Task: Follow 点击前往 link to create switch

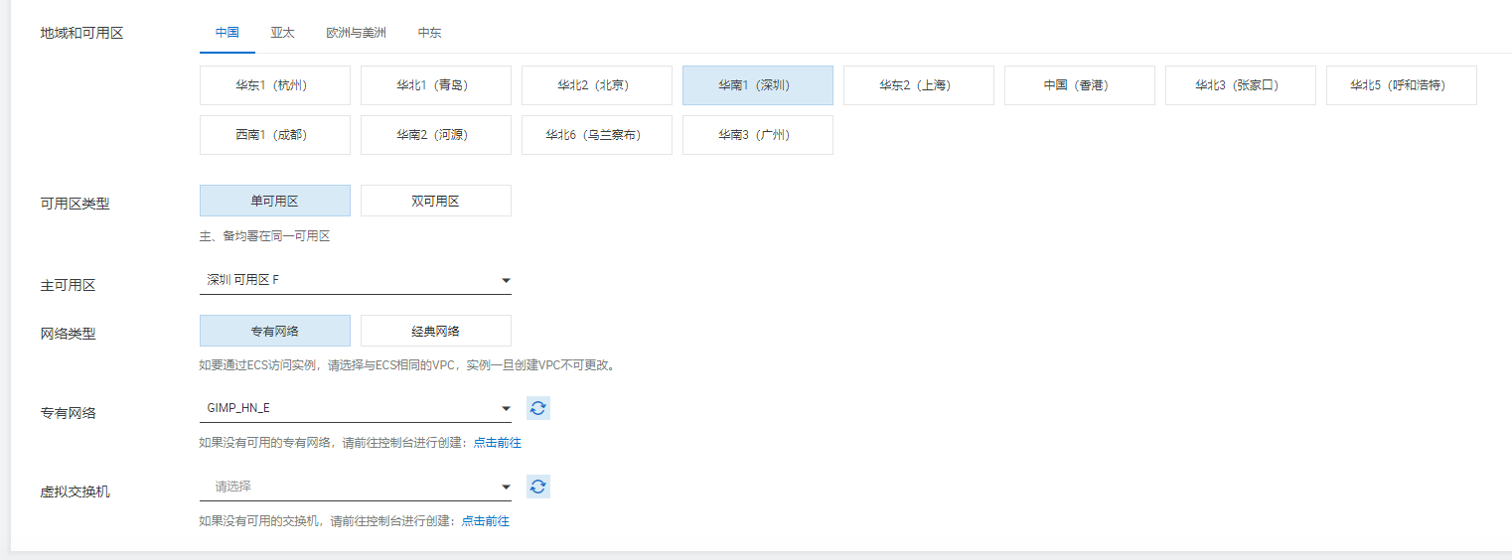Action: coord(485,521)
